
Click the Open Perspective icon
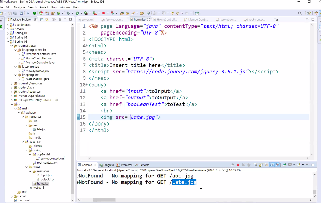tap(309, 13)
